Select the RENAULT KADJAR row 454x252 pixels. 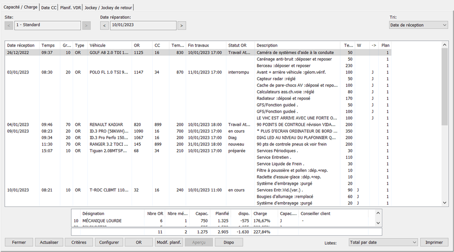198,125
